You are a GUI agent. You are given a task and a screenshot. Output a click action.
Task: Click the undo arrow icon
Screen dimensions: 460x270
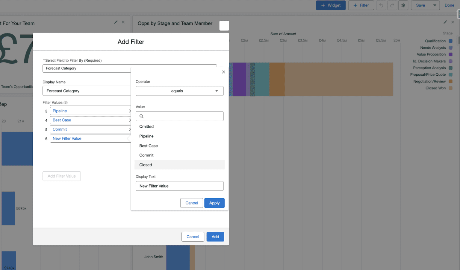pyautogui.click(x=381, y=5)
